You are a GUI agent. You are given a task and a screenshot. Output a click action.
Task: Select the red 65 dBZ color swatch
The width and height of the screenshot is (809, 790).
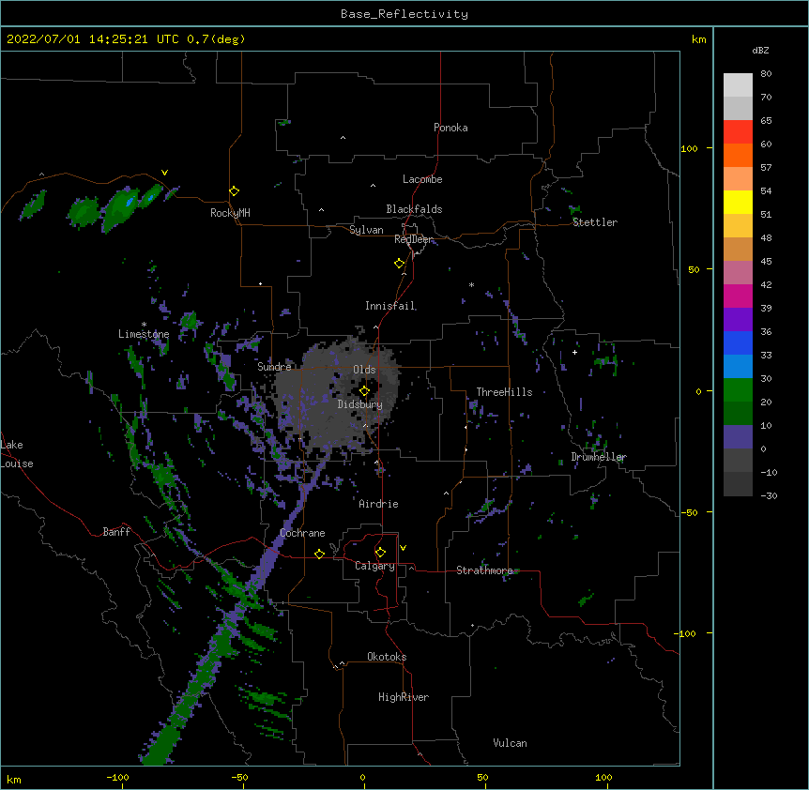point(738,132)
